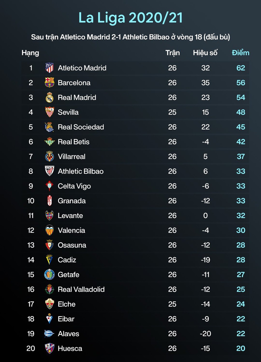The image size is (261, 362).
Task: Select the Real Sociedad crest
Action: point(49,127)
